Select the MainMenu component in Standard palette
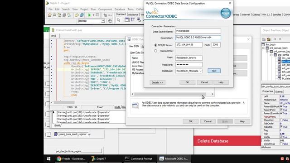Image resolution: width=290 pixels, height=163 pixels. pyautogui.click(x=133, y=20)
